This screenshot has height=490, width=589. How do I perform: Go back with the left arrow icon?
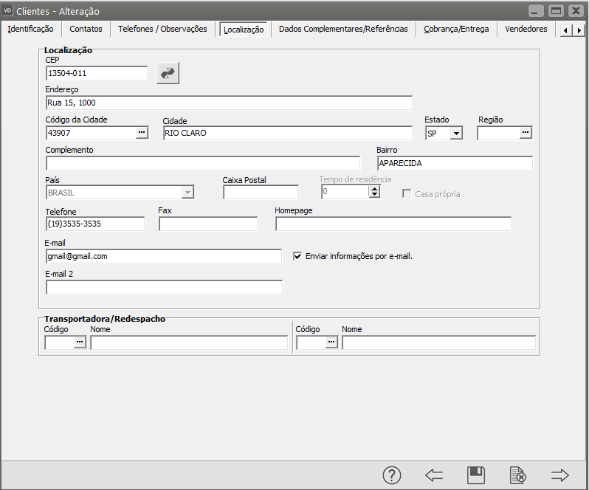434,475
